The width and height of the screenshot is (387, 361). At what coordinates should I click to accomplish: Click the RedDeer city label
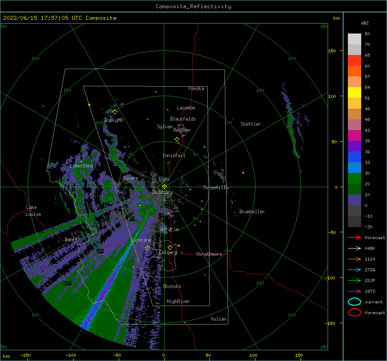point(182,130)
